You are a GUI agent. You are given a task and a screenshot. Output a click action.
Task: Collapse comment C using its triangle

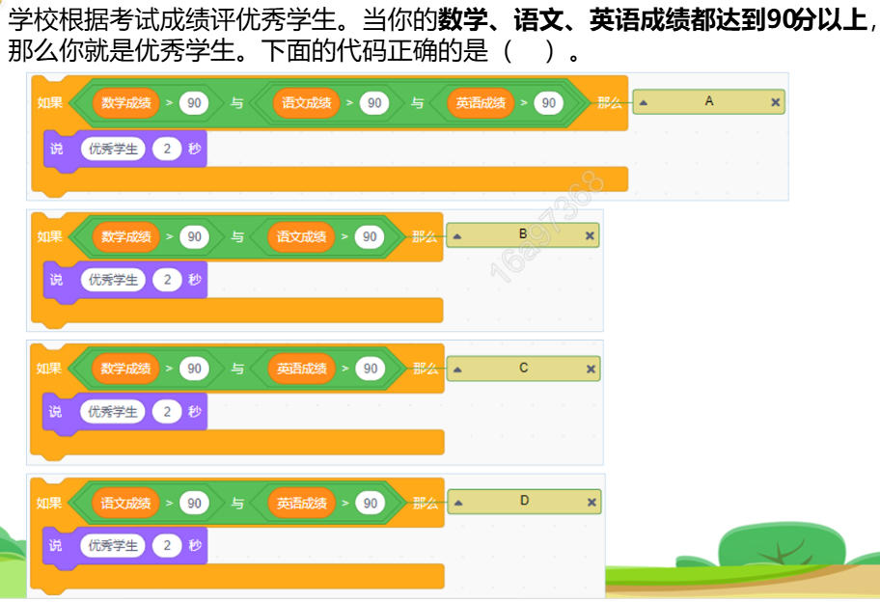[x=457, y=369]
